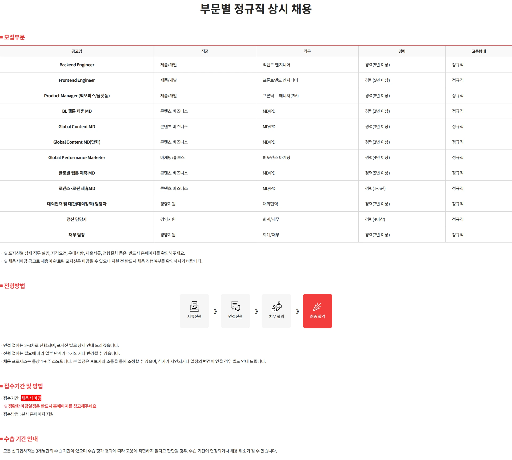Click the 모집부문 section heading
The height and width of the screenshot is (460, 512).
(x=14, y=37)
